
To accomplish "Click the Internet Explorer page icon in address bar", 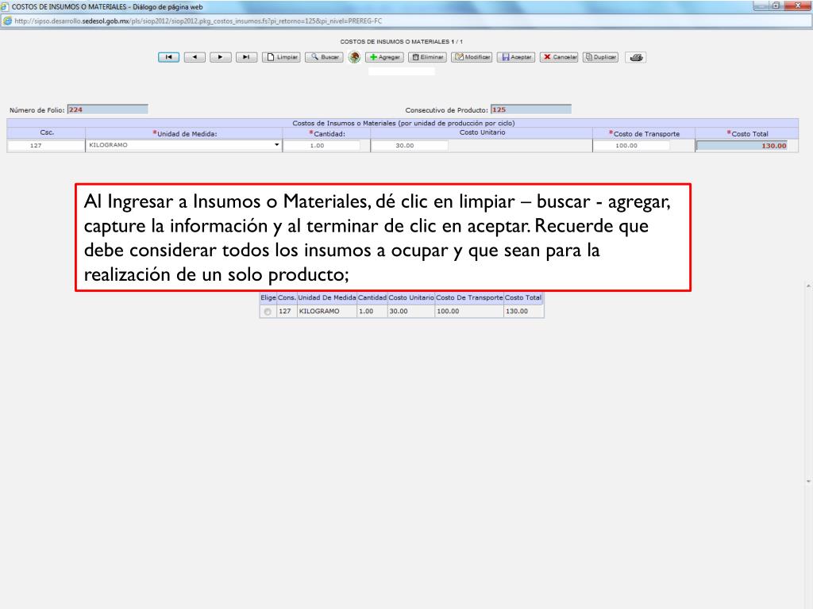I will (x=7, y=21).
